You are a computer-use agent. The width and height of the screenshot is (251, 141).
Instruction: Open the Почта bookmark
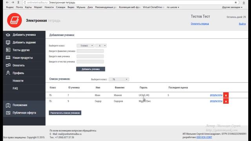pyautogui.click(x=19, y=7)
